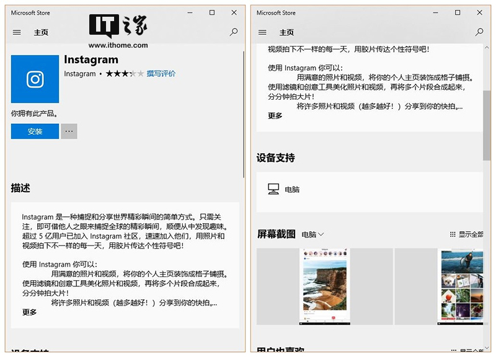Image resolution: width=496 pixels, height=357 pixels.
Task: Open the 电脑 dropdown next to 屏幕截图
Action: (312, 234)
